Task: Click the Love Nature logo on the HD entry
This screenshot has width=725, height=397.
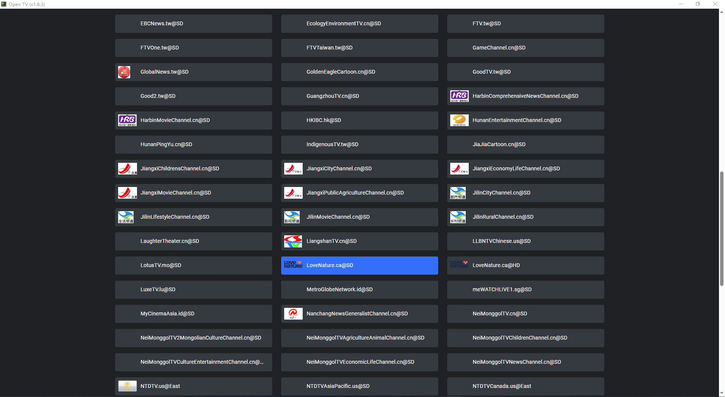Action: pos(459,264)
